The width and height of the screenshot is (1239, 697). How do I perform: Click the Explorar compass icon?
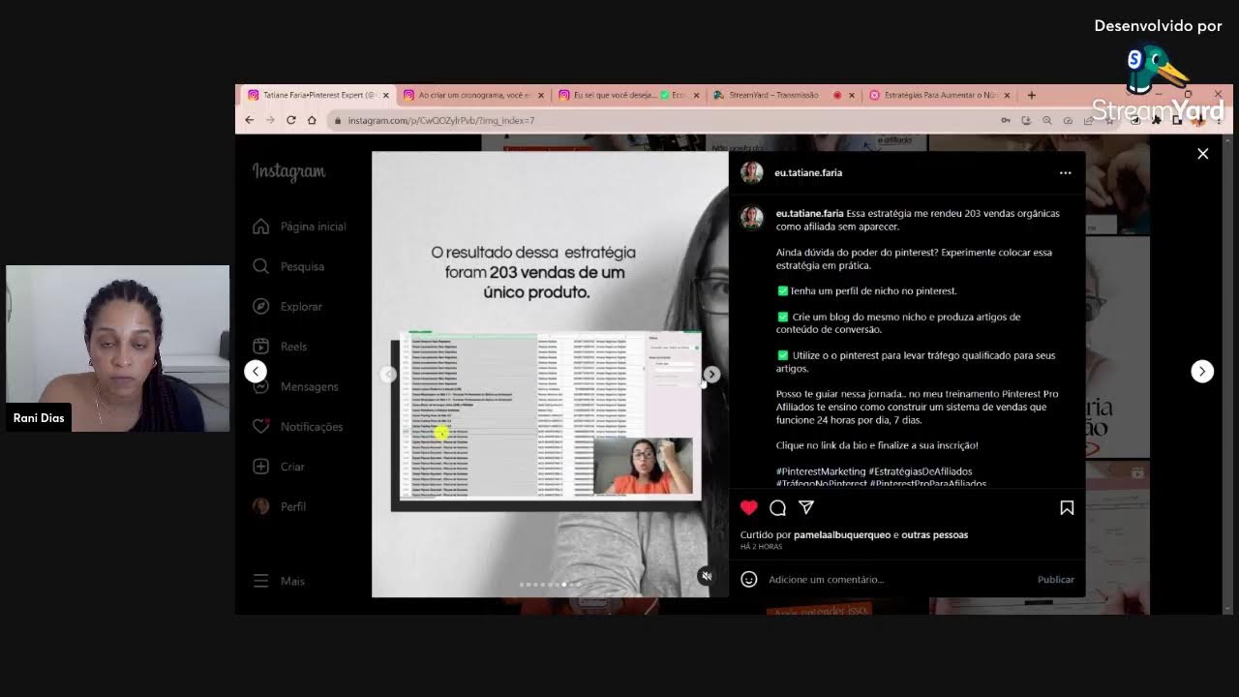click(260, 306)
